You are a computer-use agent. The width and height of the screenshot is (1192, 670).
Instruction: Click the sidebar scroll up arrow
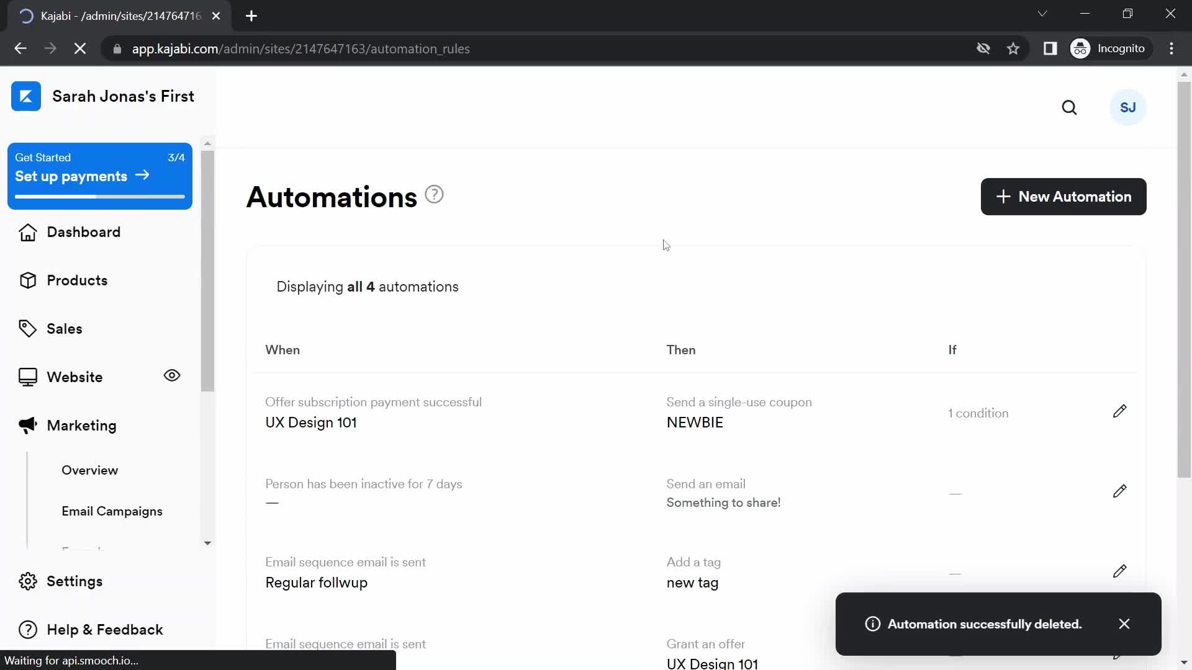click(207, 143)
